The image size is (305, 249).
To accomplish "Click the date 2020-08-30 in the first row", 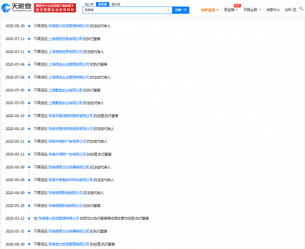I will click(15, 26).
